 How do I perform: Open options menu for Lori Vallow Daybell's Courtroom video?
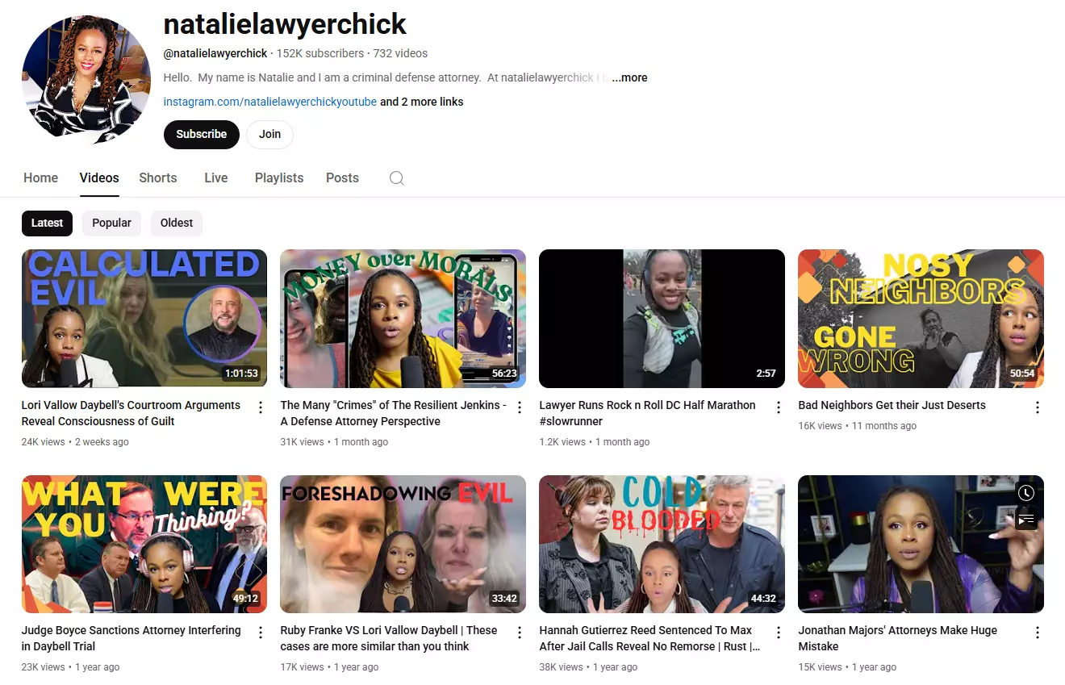point(261,407)
